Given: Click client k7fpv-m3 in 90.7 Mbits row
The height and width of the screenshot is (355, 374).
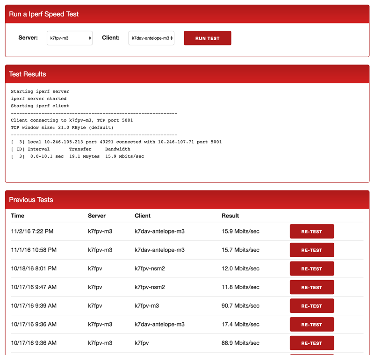Looking at the screenshot, I should point(147,305).
